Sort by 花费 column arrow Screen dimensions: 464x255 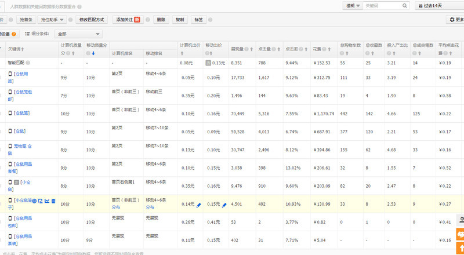coord(329,49)
